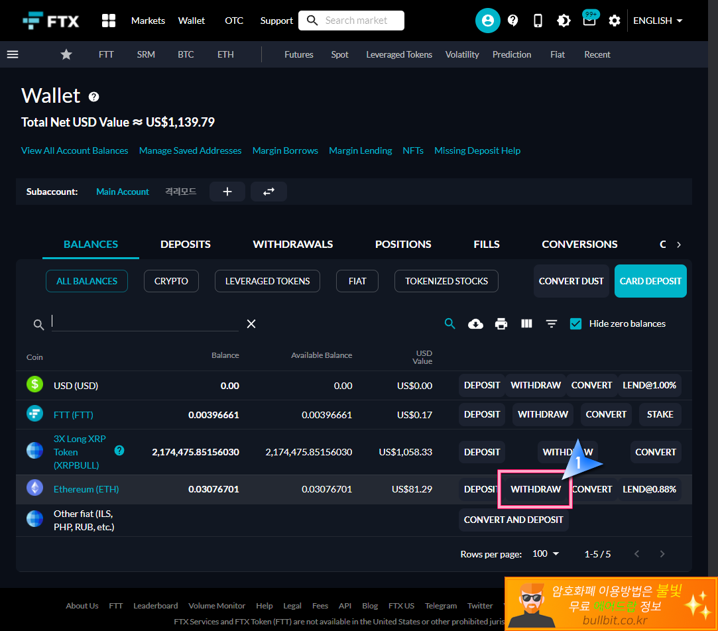Open the Support menu in header
The width and height of the screenshot is (718, 631).
click(276, 21)
